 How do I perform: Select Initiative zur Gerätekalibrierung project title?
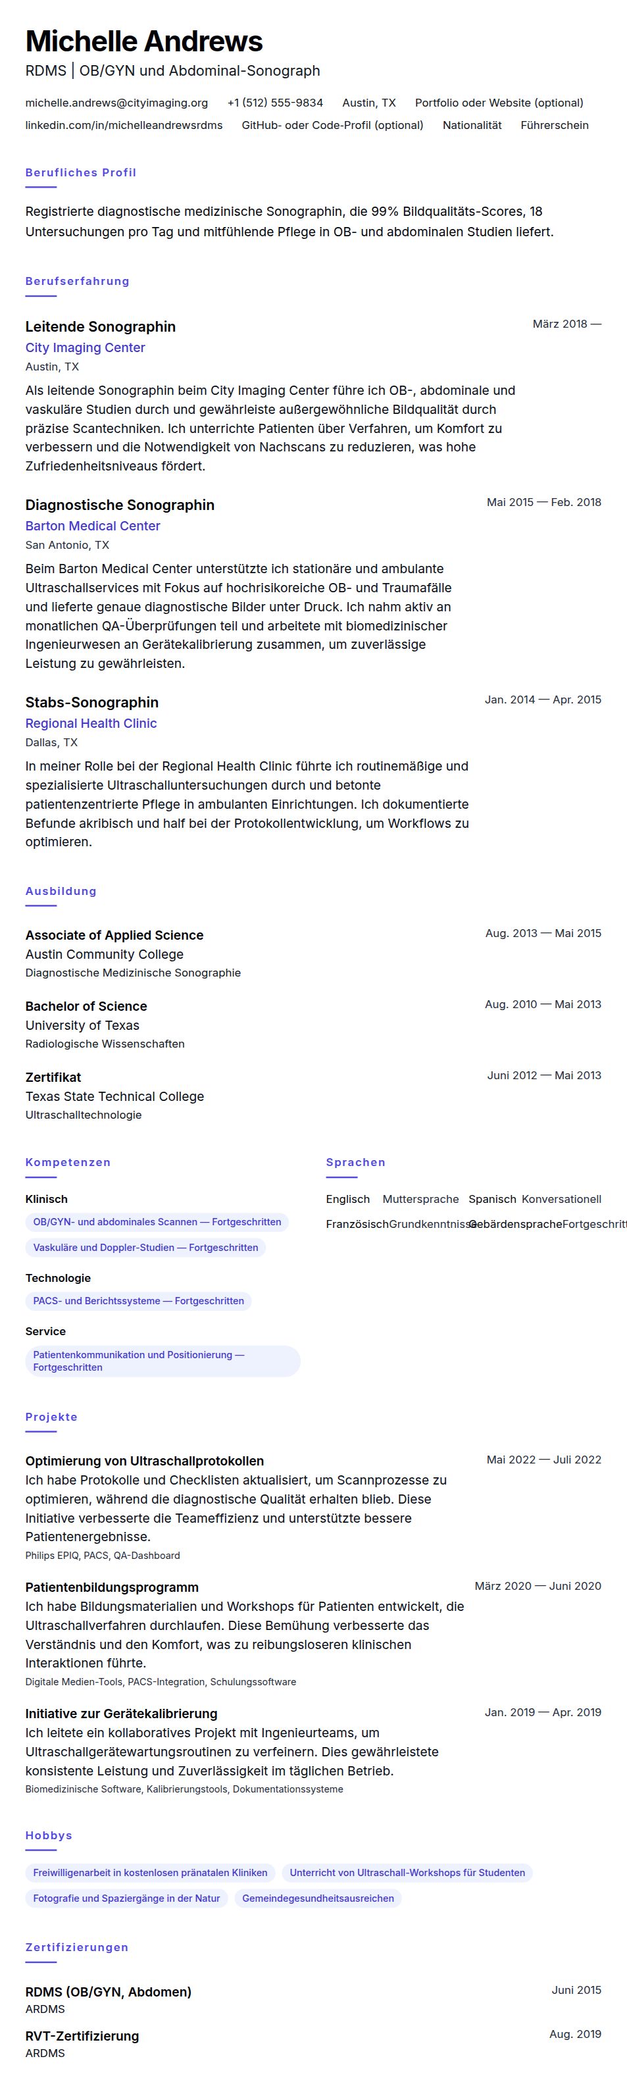click(x=122, y=1714)
